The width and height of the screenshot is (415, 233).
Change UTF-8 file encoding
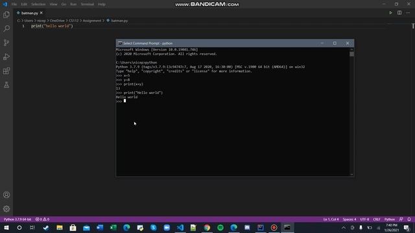pyautogui.click(x=364, y=219)
